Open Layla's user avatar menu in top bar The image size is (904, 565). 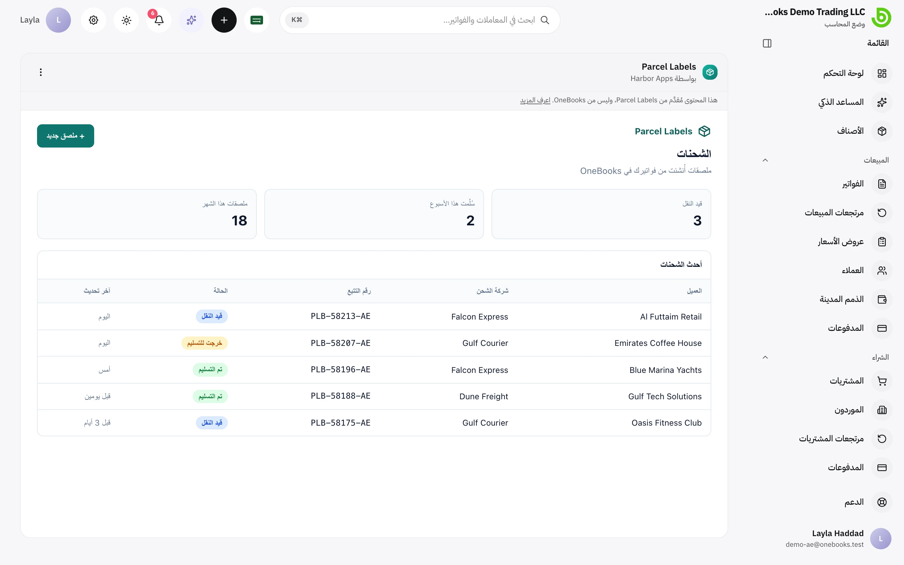coord(58,20)
